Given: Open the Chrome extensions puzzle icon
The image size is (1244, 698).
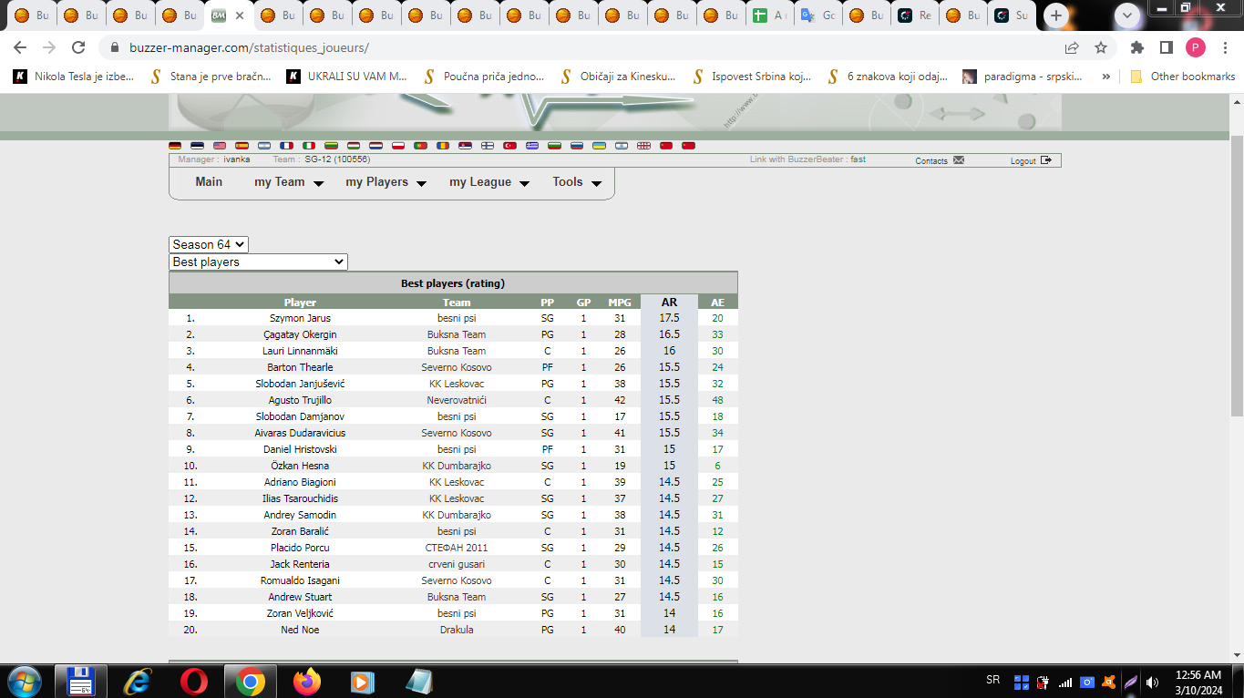Looking at the screenshot, I should pos(1136,47).
